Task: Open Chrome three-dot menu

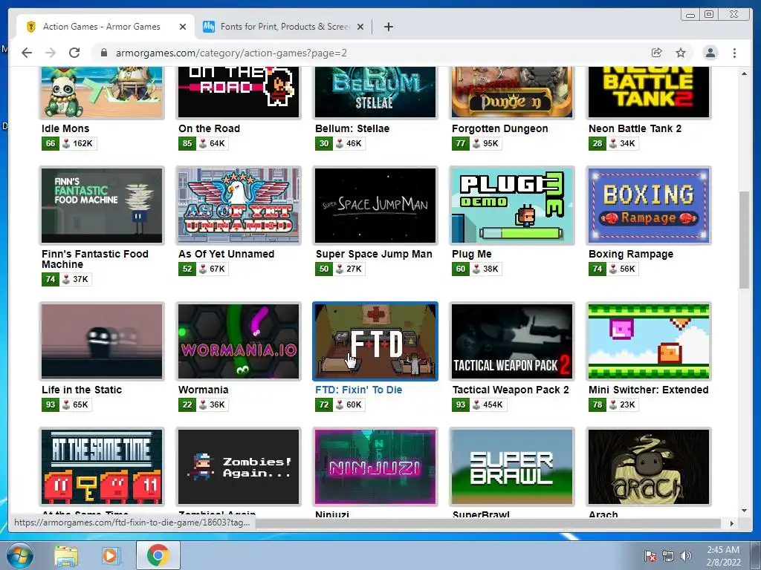Action: coord(734,53)
